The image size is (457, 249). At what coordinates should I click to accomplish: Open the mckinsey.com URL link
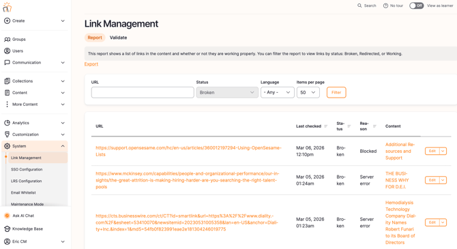tap(188, 180)
